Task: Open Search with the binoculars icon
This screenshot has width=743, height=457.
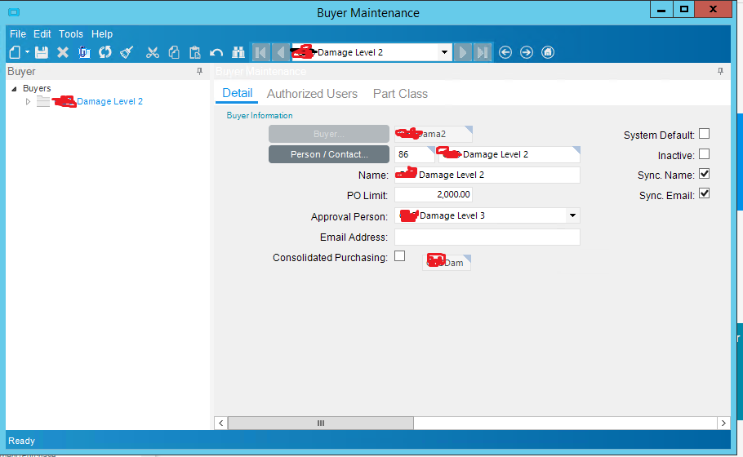Action: tap(238, 52)
